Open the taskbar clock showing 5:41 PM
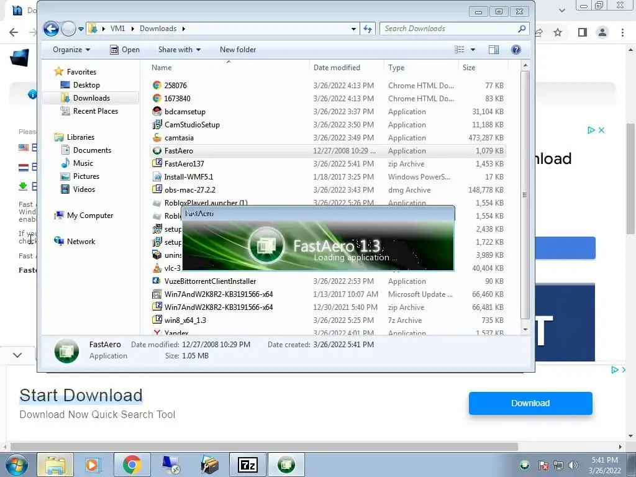 coord(605,465)
